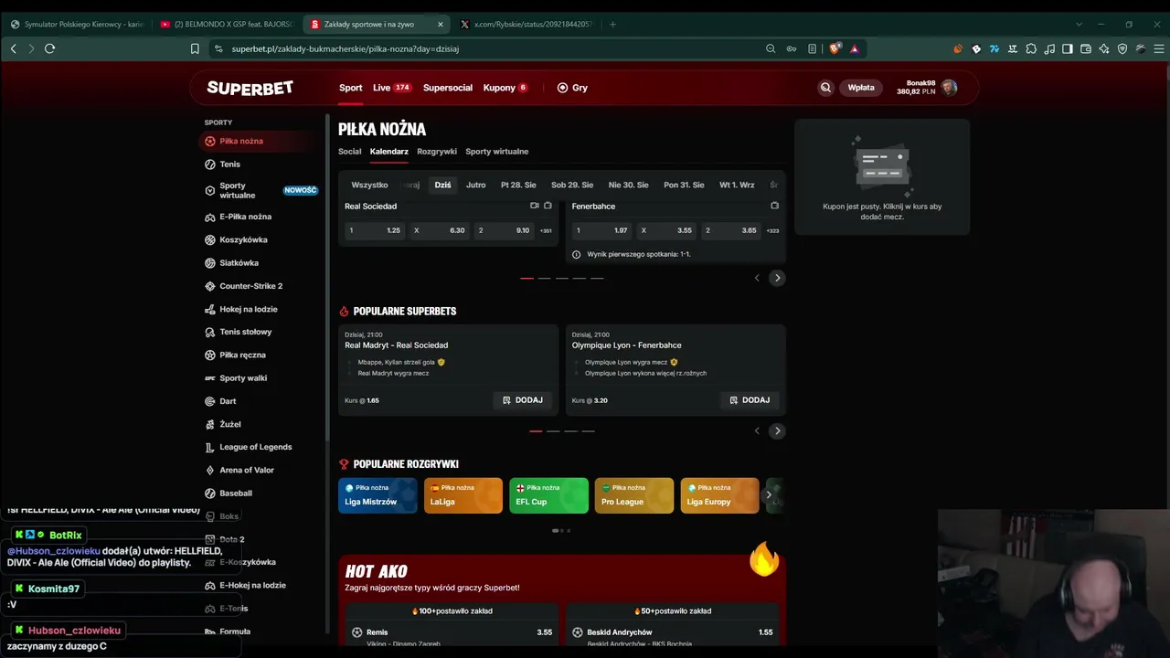Select the Wszystko date filter
This screenshot has width=1170, height=658.
click(x=369, y=185)
